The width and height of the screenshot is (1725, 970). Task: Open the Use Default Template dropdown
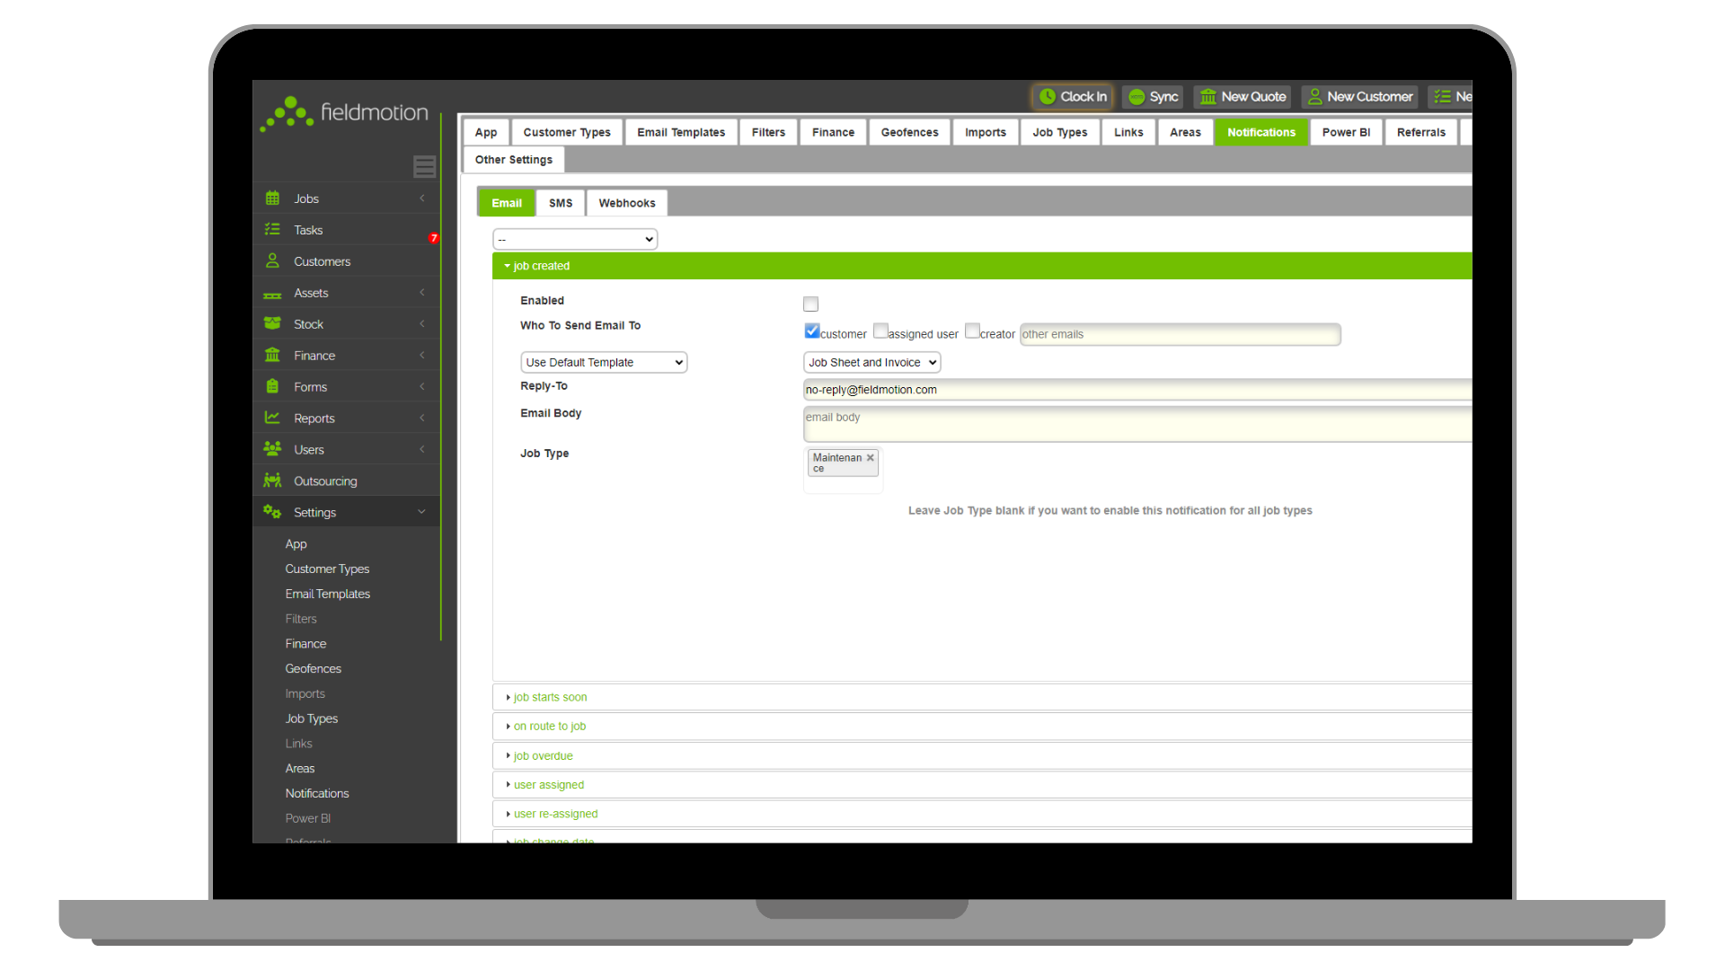(603, 362)
